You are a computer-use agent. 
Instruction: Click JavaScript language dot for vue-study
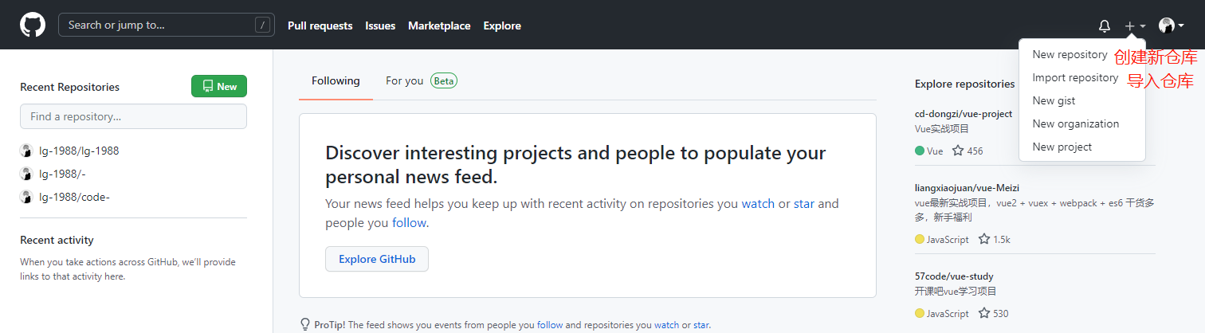point(920,313)
